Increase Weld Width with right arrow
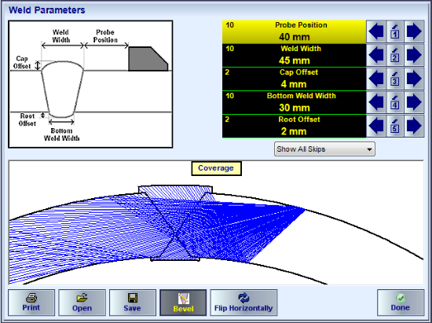This screenshot has height=323, width=432. 414,55
